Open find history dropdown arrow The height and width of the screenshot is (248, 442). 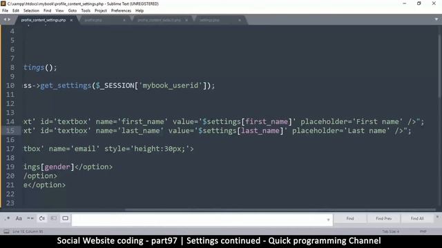(x=329, y=220)
